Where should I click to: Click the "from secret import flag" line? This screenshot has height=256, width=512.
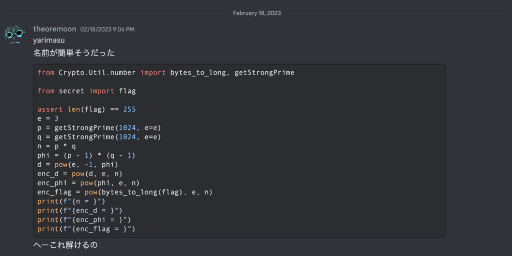pos(87,91)
